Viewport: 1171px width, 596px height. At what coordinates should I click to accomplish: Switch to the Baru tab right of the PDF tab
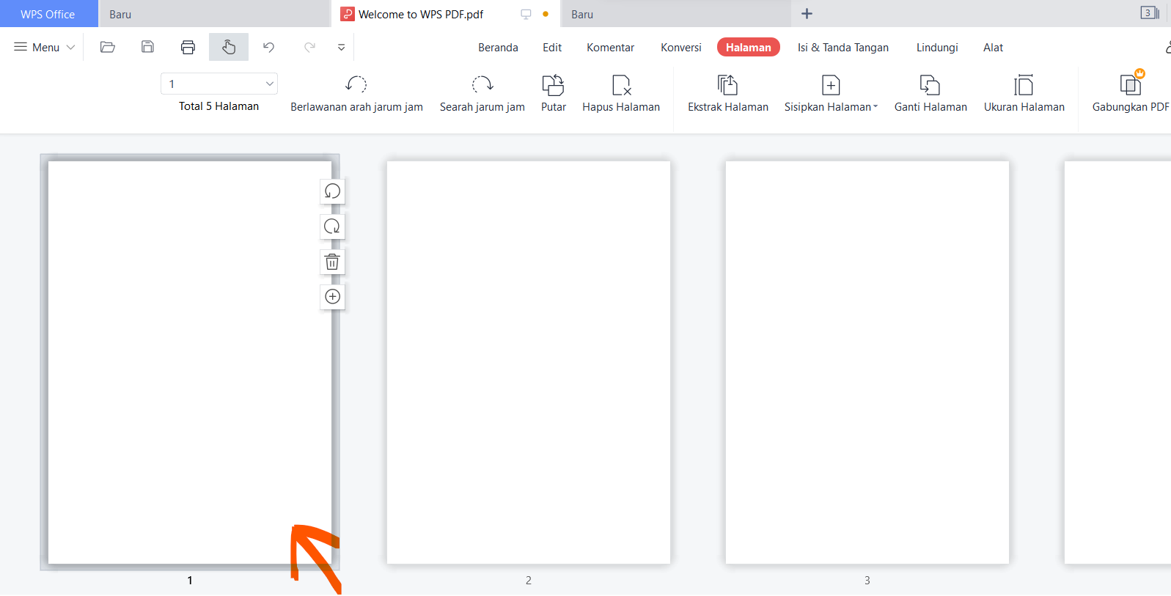click(x=676, y=14)
